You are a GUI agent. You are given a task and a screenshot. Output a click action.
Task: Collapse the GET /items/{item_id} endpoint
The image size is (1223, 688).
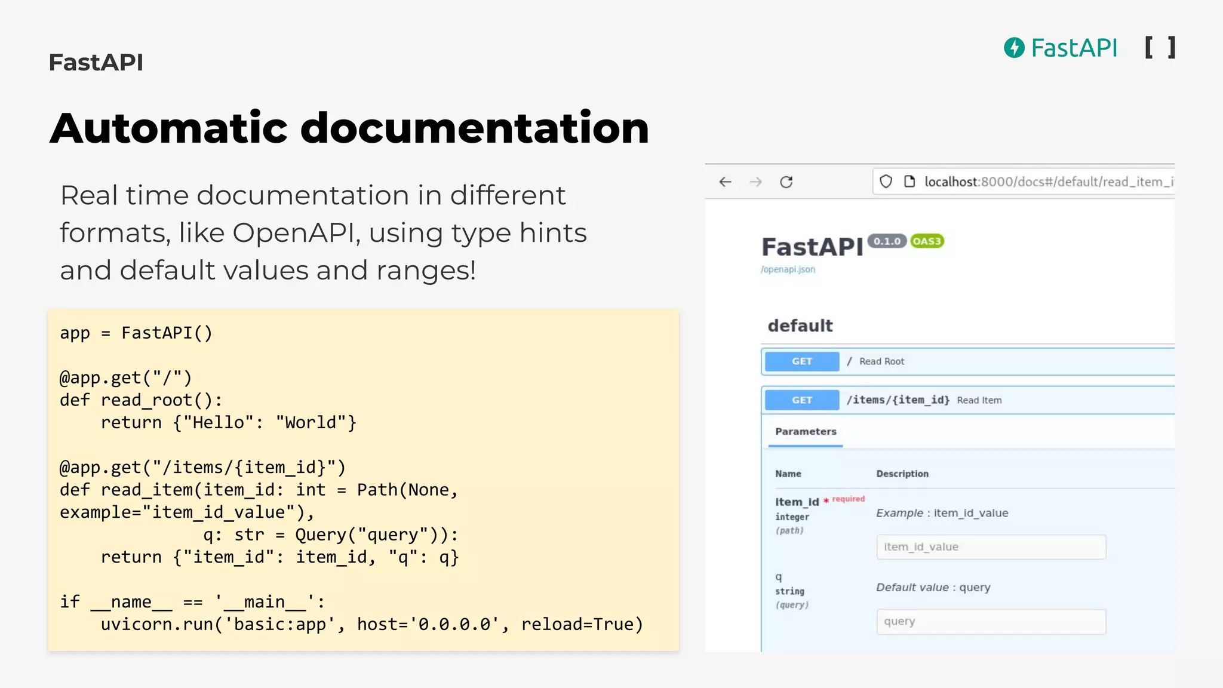[968, 400]
